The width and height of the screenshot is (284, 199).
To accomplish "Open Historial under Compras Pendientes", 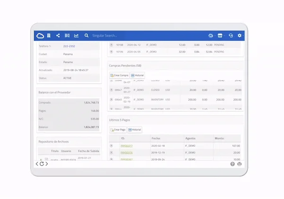I will point(137,75).
